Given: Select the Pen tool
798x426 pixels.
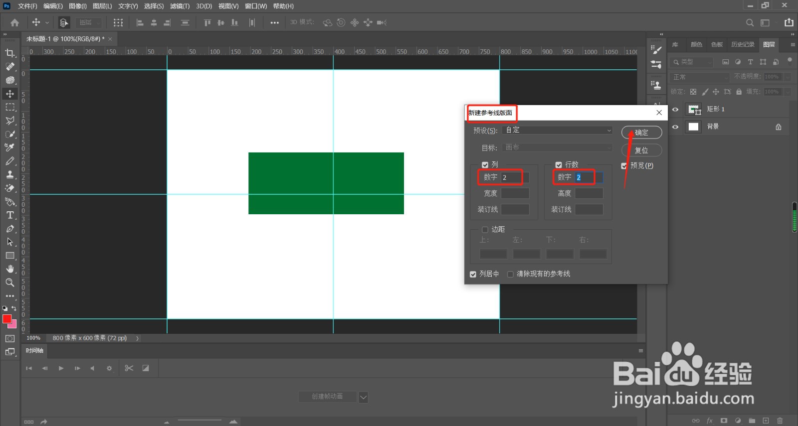Looking at the screenshot, I should click(9, 229).
